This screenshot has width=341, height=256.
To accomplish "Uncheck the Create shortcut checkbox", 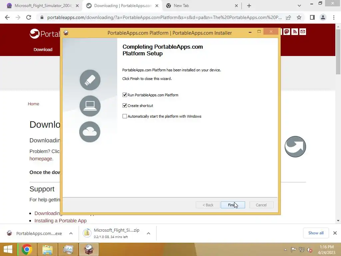I will [x=125, y=106].
